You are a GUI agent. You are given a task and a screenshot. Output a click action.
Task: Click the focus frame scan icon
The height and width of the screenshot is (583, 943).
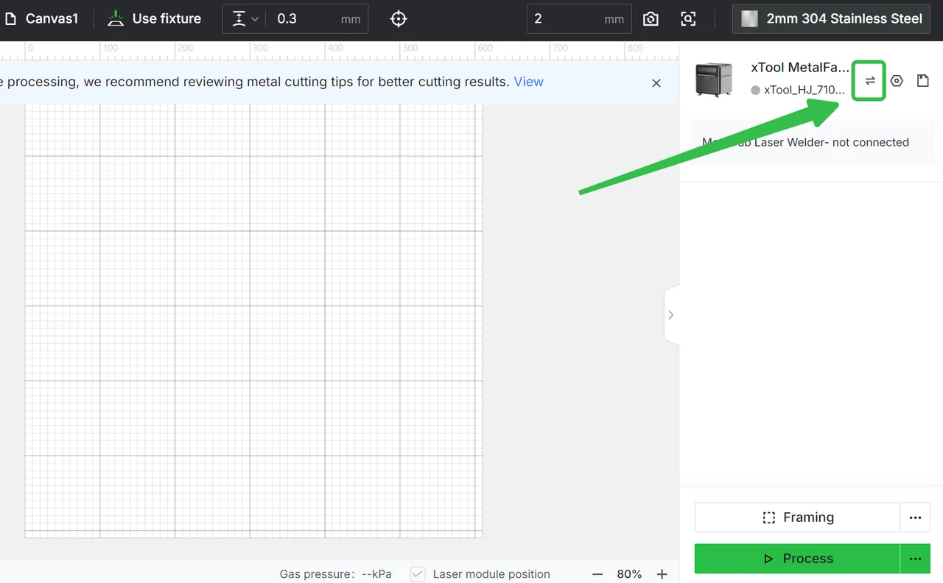(688, 19)
